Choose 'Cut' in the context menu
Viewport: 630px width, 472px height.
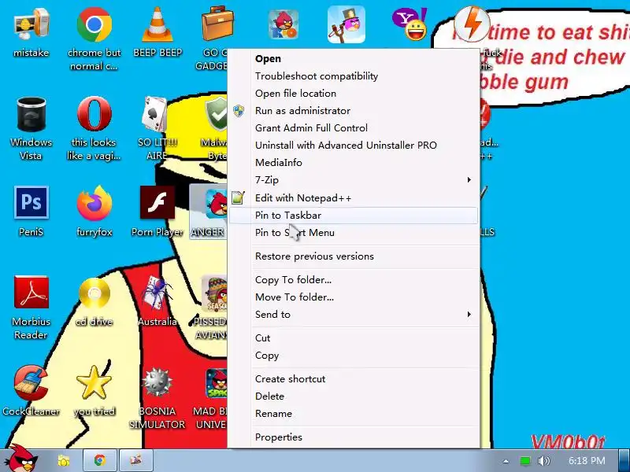354,338
